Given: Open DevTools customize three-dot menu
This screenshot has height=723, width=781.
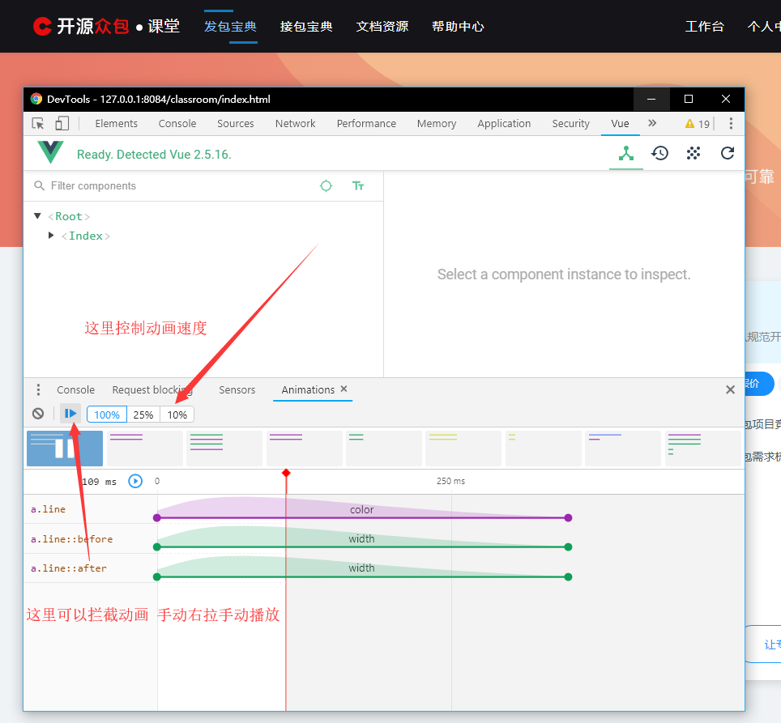Looking at the screenshot, I should (x=731, y=123).
